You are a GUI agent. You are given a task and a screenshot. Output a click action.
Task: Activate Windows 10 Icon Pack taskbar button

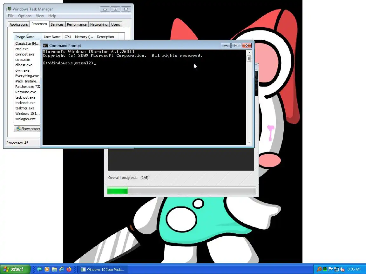102,269
